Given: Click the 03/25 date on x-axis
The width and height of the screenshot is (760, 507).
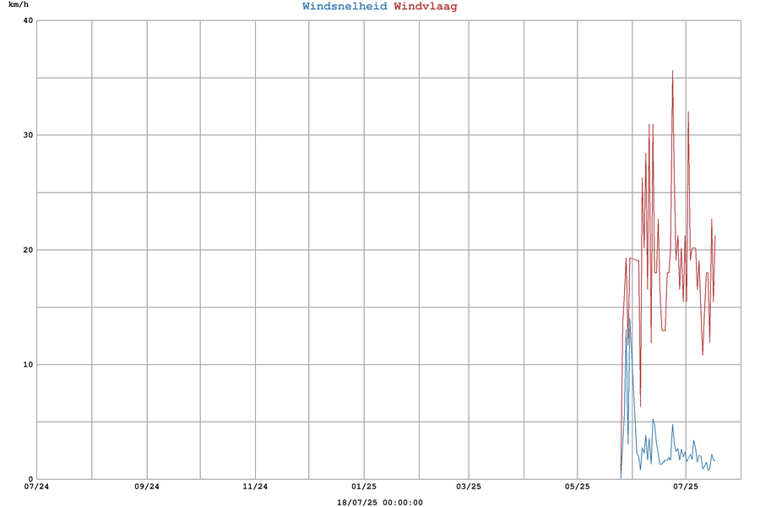Looking at the screenshot, I should [469, 487].
